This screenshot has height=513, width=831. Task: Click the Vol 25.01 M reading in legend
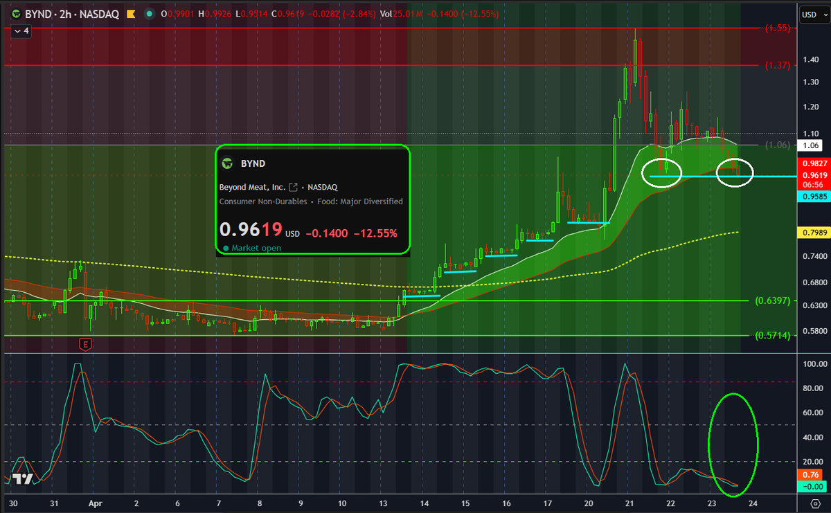[402, 14]
